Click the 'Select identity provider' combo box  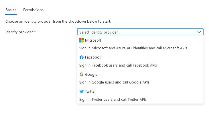pyautogui.click(x=137, y=32)
